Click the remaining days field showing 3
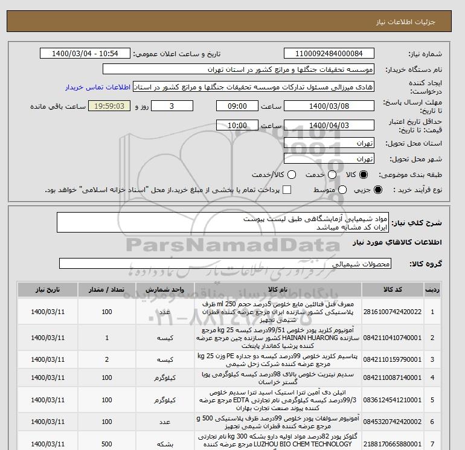The image size is (465, 450). coord(172,106)
